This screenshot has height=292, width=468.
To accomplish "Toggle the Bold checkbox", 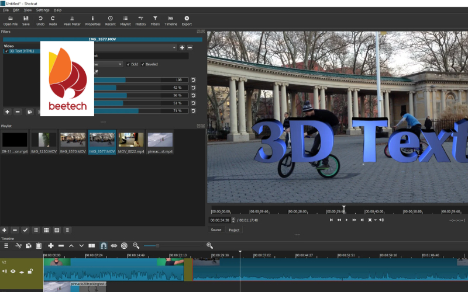I will pyautogui.click(x=128, y=64).
